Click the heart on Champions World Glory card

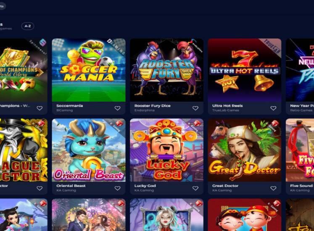(x=40, y=108)
